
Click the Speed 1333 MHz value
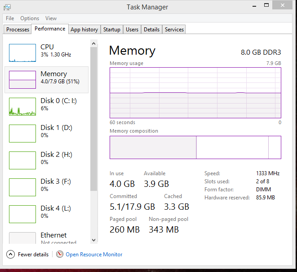point(268,173)
